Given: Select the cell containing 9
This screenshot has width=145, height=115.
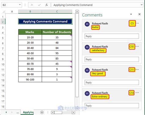Looking at the screenshot, I should [x=57, y=69].
